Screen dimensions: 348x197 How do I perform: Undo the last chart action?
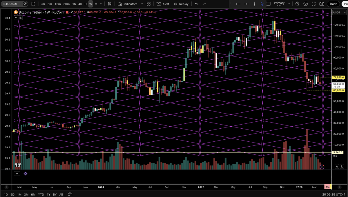click(x=197, y=4)
